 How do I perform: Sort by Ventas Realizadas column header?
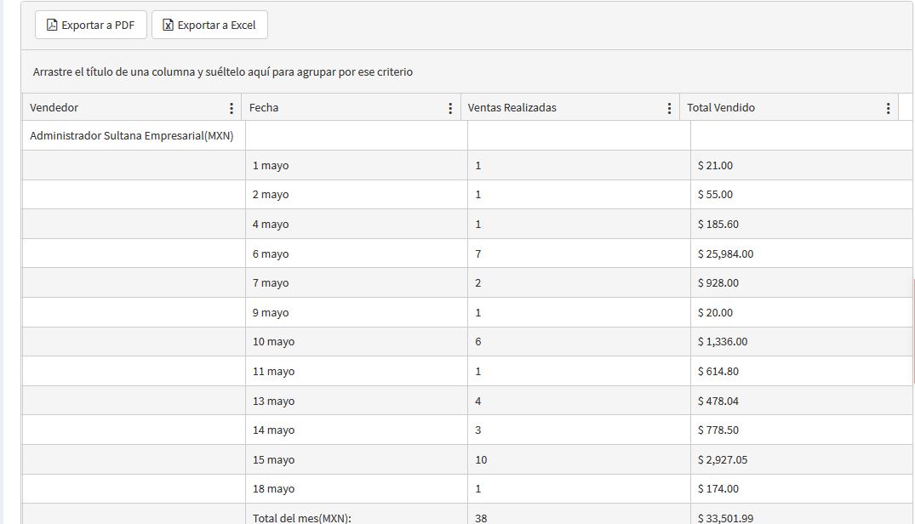[x=512, y=108]
